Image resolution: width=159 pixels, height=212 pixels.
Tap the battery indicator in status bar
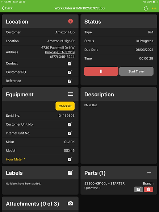[x=155, y=2]
